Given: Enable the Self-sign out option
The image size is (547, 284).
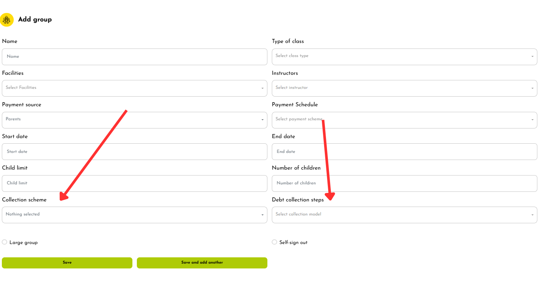Looking at the screenshot, I should 274,242.
